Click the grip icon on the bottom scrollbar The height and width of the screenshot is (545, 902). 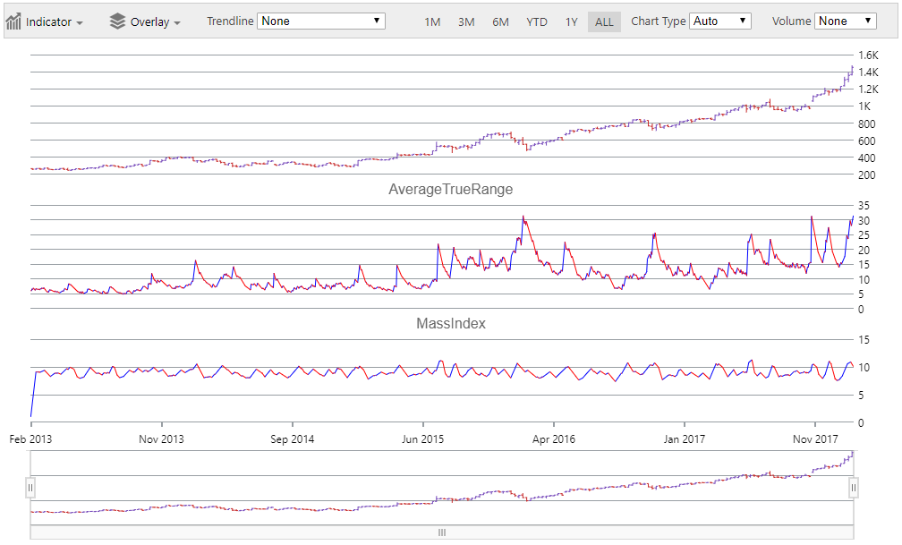click(441, 532)
